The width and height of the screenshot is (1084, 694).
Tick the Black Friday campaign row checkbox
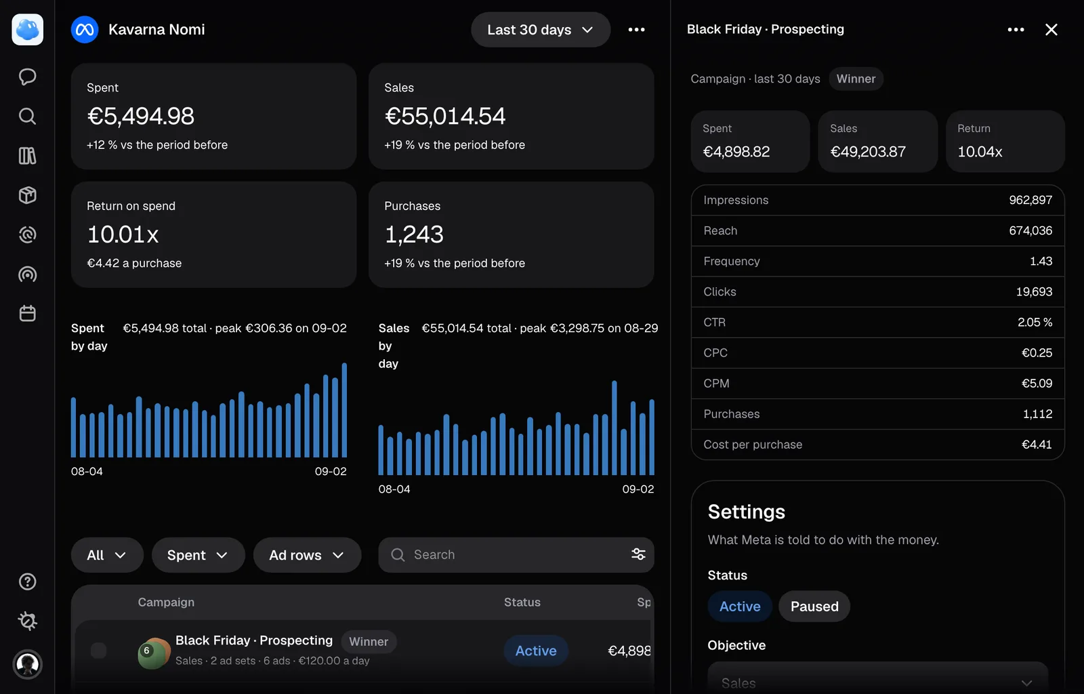(x=99, y=651)
